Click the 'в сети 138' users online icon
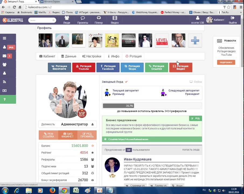244x194 pixels. 197,18
